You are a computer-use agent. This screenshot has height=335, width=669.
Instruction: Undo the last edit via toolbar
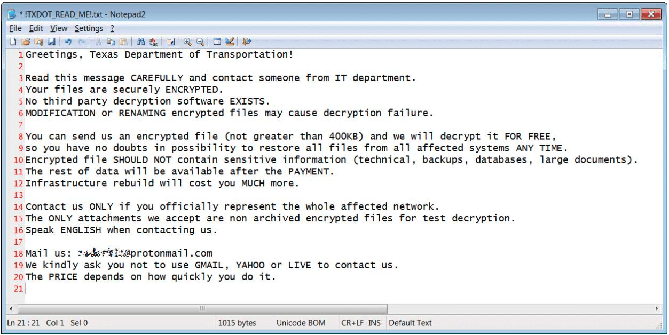tap(68, 42)
